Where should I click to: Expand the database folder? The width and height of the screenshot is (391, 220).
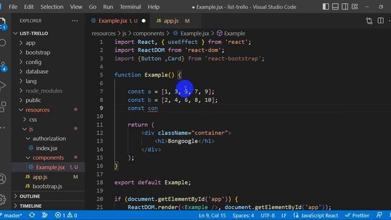(x=37, y=71)
